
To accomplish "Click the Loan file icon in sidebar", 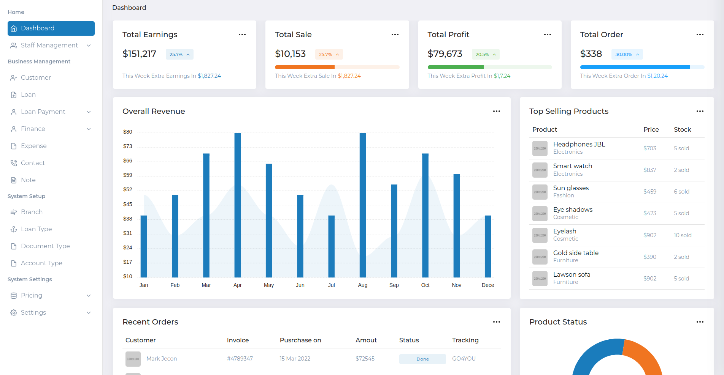I will pyautogui.click(x=14, y=95).
